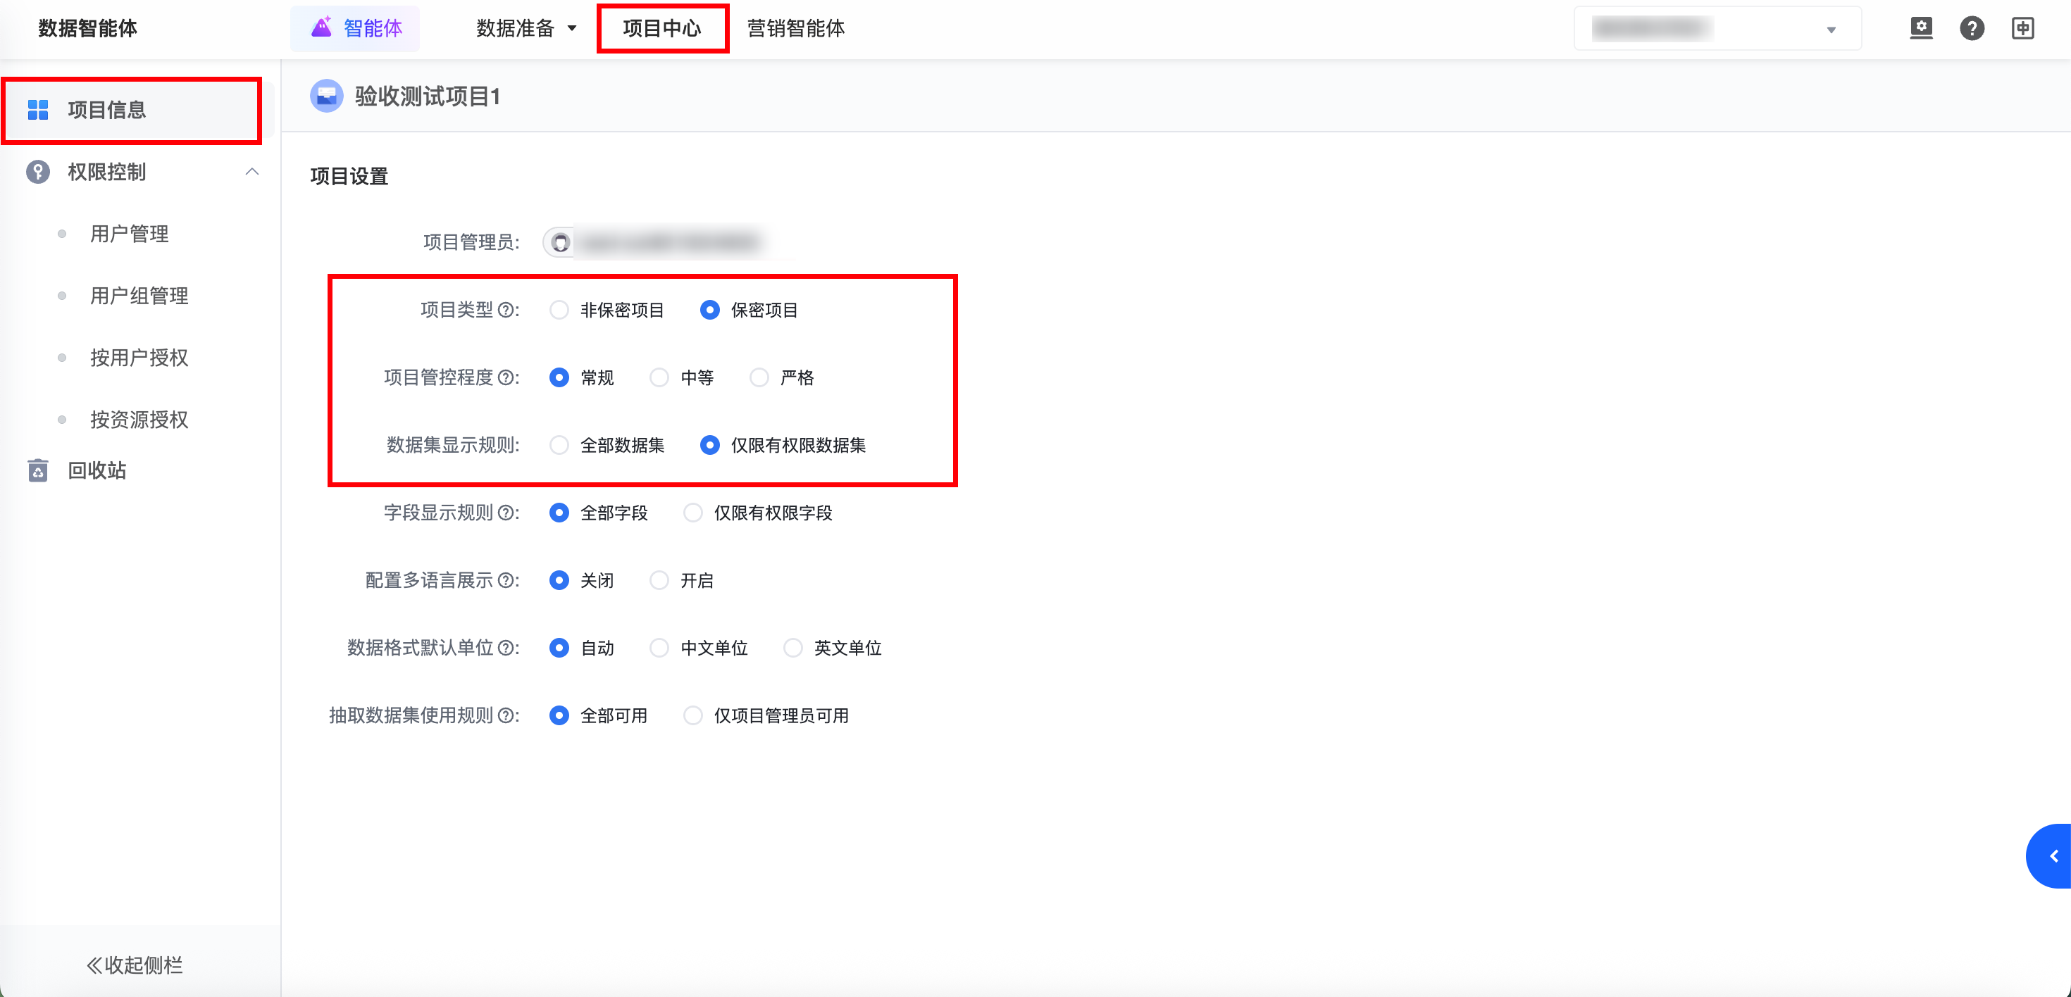Expand the blue floating panel arrow at right edge
This screenshot has height=997, width=2071.
pos(2053,855)
